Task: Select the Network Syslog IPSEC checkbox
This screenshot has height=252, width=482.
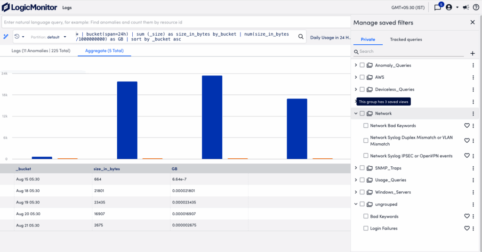Action: (366, 155)
